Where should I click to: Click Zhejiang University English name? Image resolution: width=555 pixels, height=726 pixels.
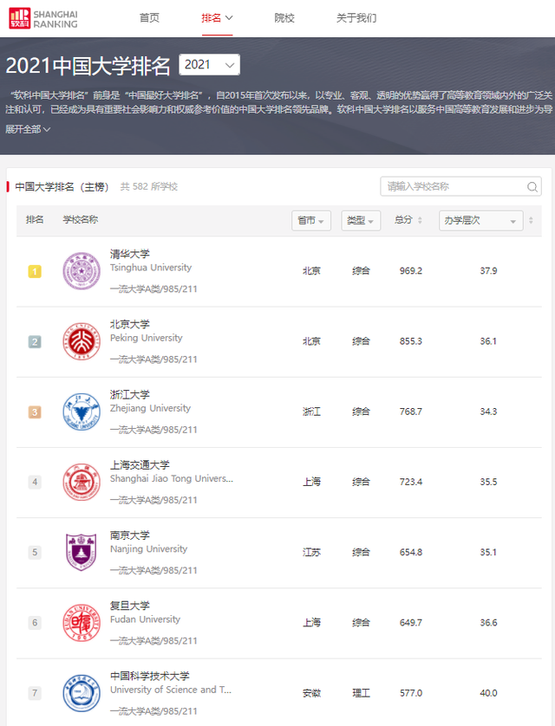tap(150, 408)
